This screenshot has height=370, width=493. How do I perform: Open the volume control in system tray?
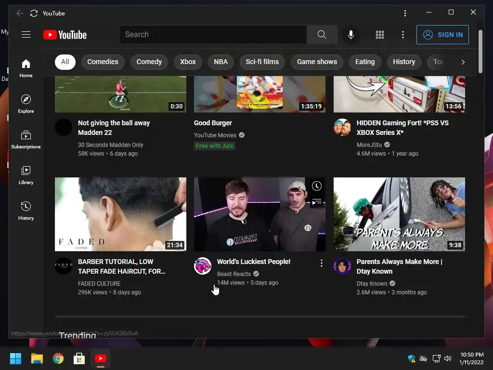[x=448, y=358]
